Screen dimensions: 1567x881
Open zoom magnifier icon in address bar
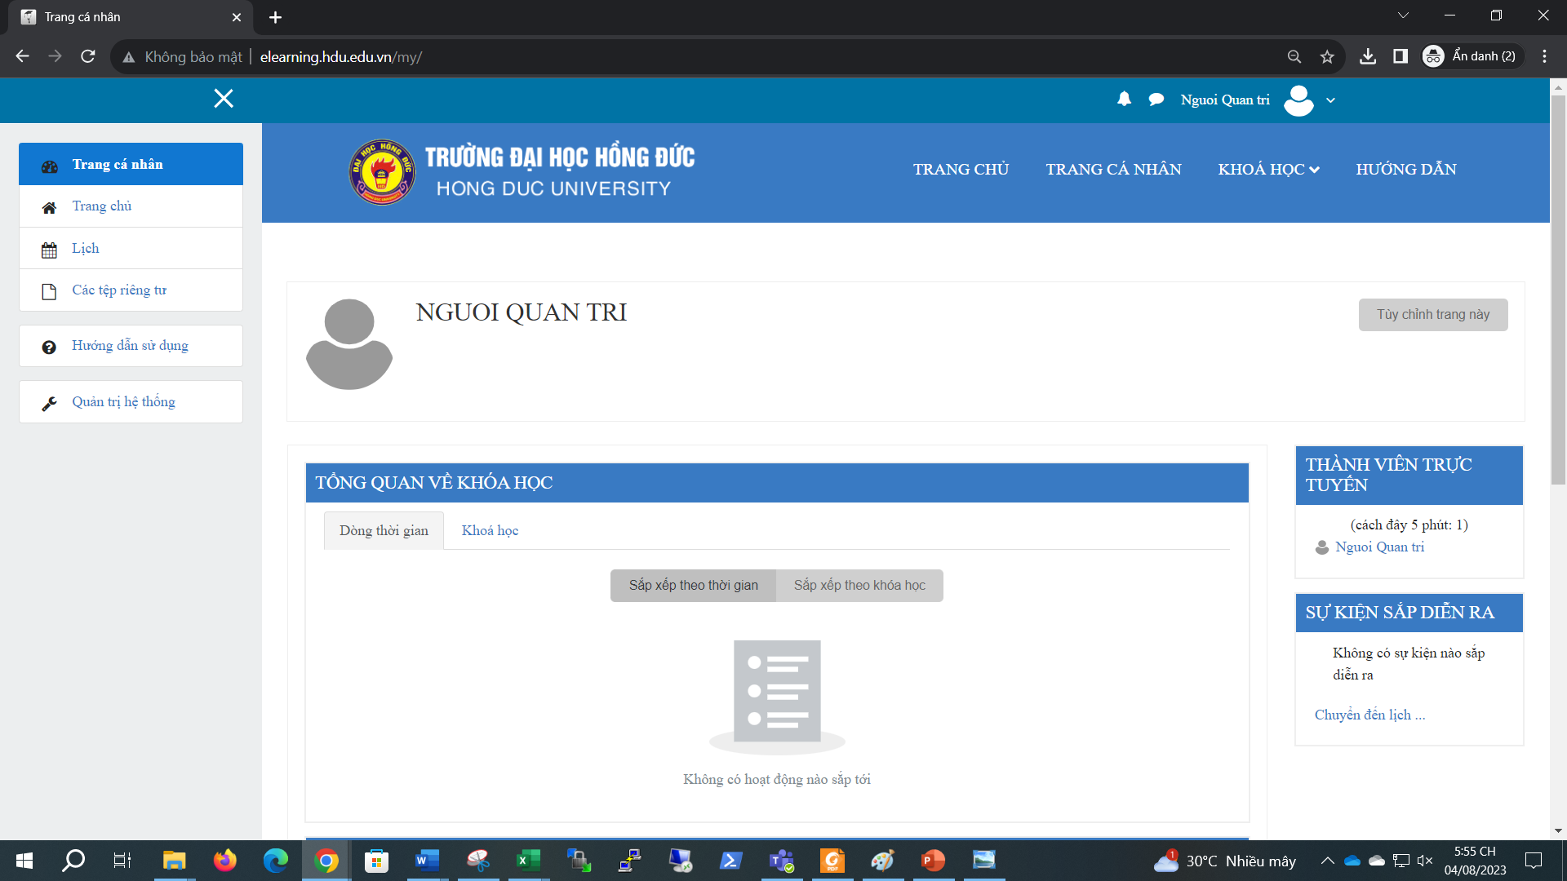(x=1294, y=56)
